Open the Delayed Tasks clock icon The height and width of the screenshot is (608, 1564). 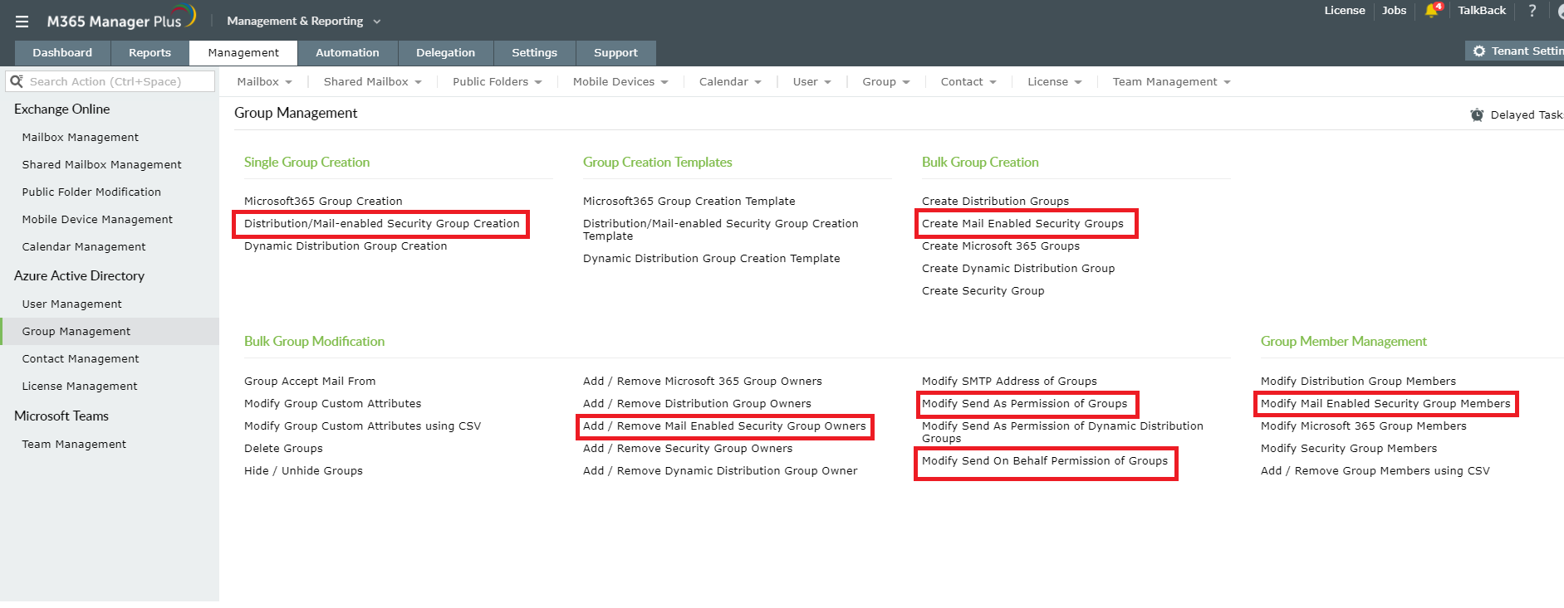[x=1477, y=114]
